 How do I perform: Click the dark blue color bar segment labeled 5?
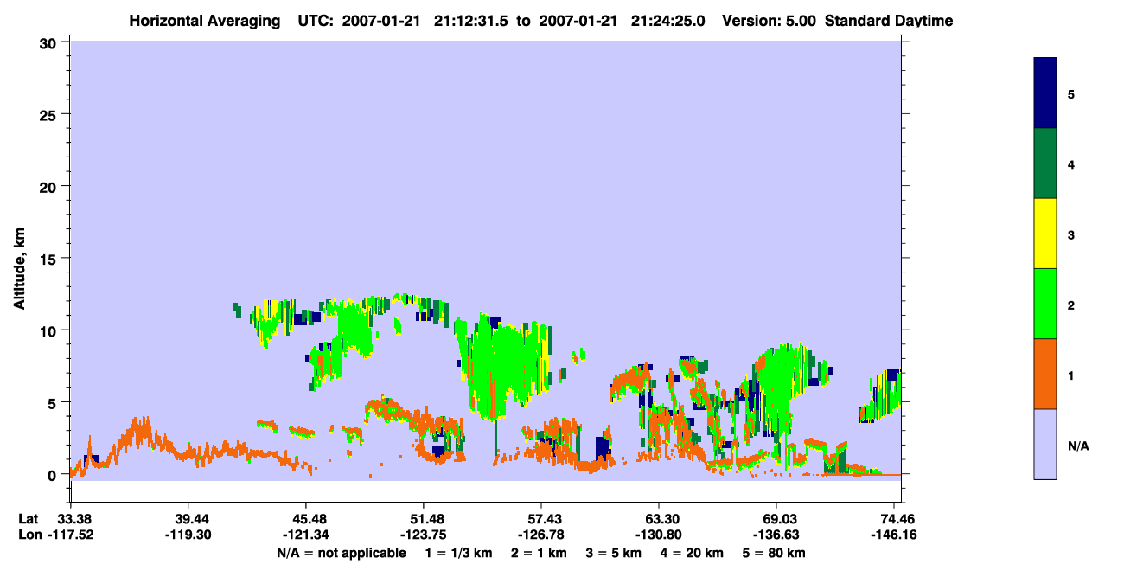click(1045, 93)
